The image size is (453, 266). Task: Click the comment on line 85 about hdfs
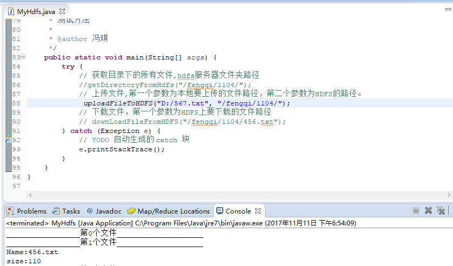[x=169, y=75]
